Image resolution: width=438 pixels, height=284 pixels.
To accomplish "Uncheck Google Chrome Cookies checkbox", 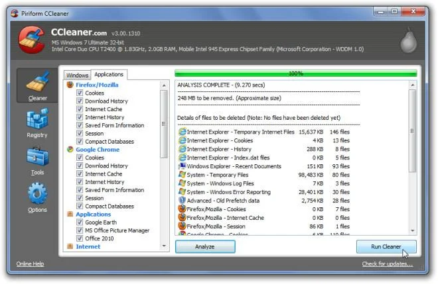I will (80, 158).
